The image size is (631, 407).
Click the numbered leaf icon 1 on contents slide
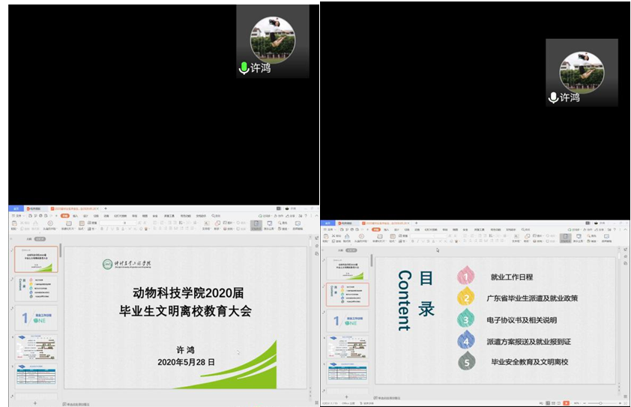[465, 277]
